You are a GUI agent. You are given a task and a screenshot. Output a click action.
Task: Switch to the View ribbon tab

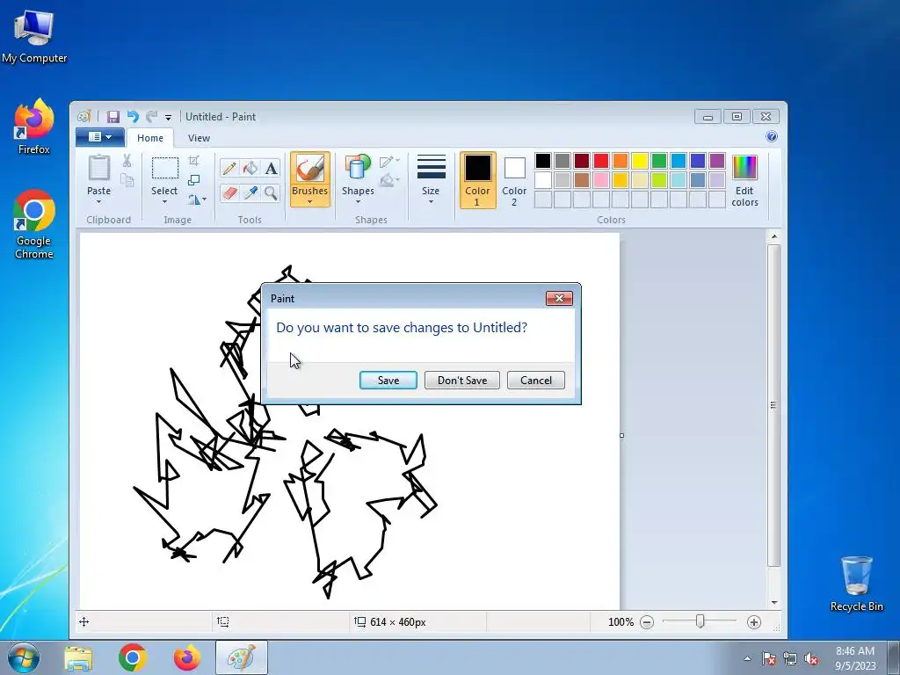[200, 138]
